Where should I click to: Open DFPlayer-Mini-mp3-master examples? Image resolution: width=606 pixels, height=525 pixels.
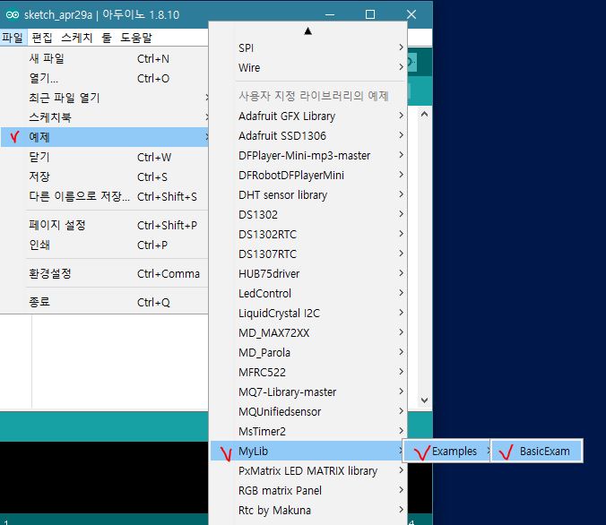pos(308,155)
